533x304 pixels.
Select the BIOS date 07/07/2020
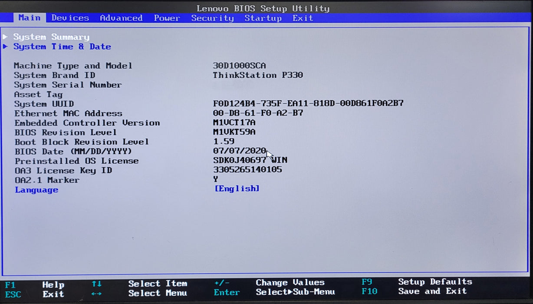click(240, 151)
